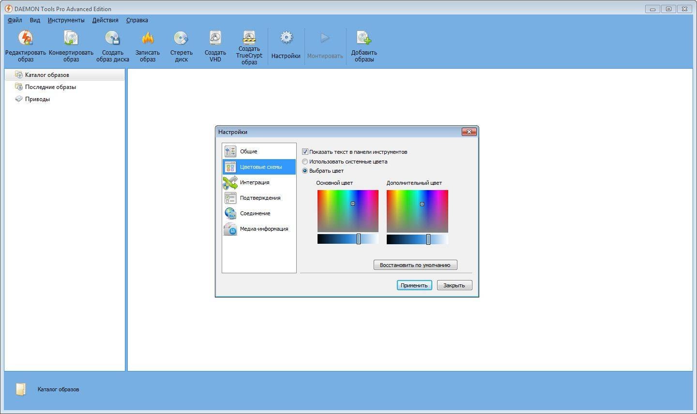Screen dimensions: 697x414
Task: Select the Burn image (Записать образ) flame icon
Action: 148,38
